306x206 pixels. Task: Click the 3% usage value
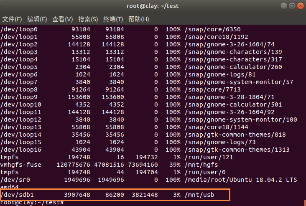(177, 195)
